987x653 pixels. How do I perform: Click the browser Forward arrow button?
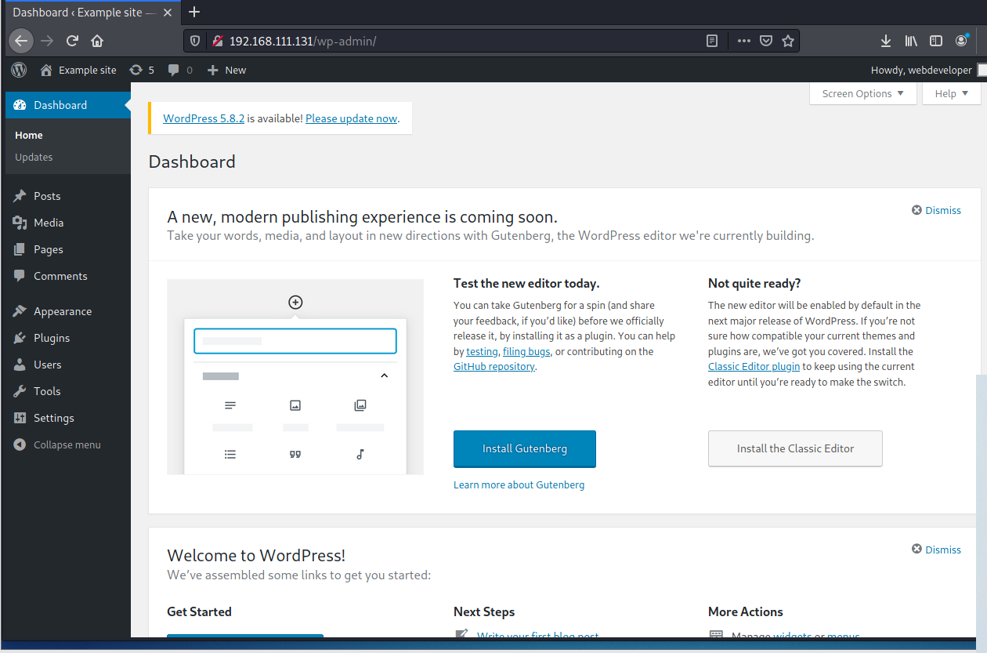47,41
